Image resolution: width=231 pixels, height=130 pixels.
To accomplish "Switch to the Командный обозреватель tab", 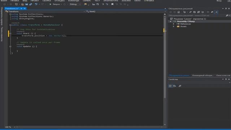I will tap(203, 75).
